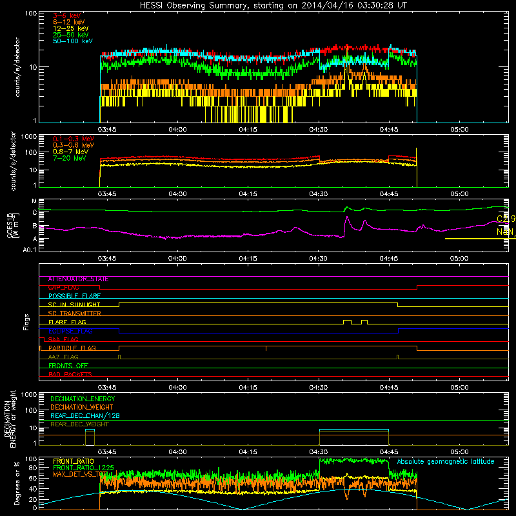Click the Degrees or % axis title
The width and height of the screenshot is (516, 516).
[17, 484]
